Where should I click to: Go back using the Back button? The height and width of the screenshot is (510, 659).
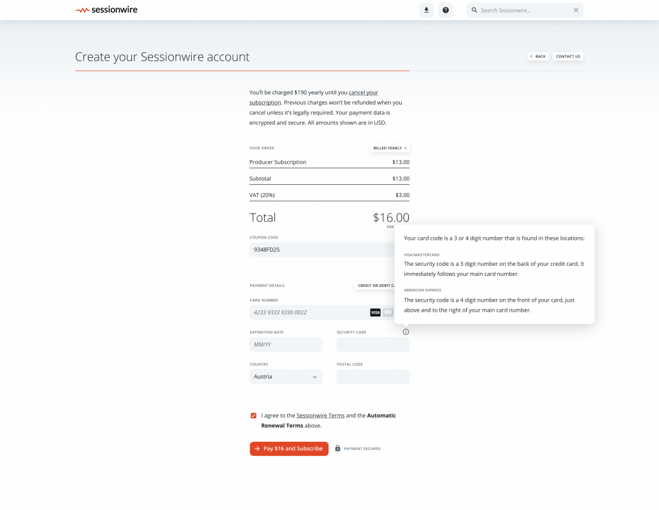click(538, 56)
